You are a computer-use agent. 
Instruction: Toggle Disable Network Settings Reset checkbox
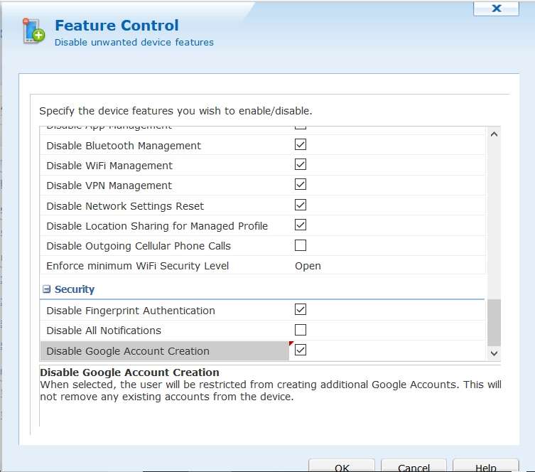click(301, 205)
